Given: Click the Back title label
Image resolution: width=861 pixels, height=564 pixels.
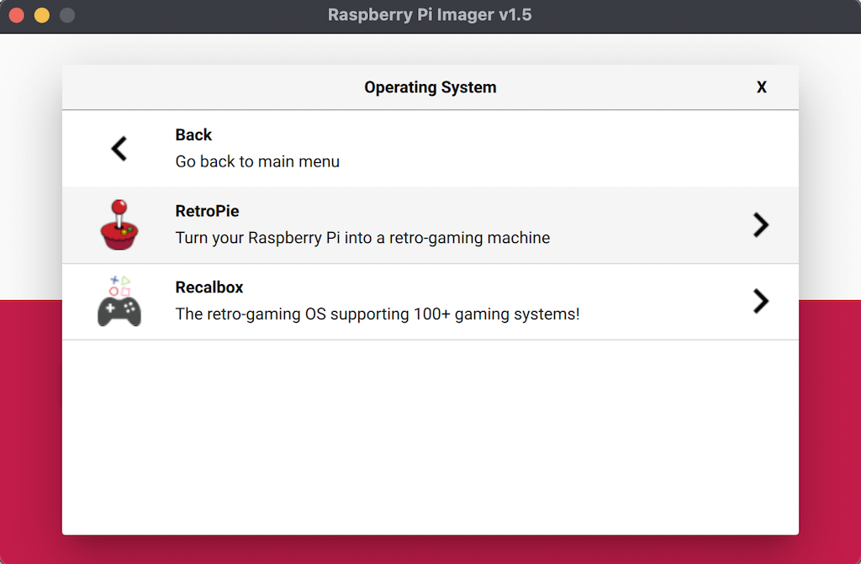Looking at the screenshot, I should pos(193,134).
